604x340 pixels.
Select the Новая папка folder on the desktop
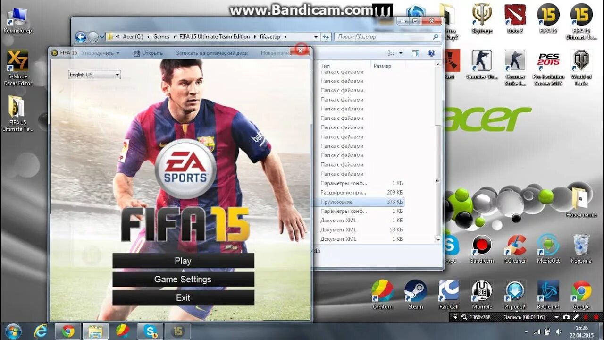581,202
